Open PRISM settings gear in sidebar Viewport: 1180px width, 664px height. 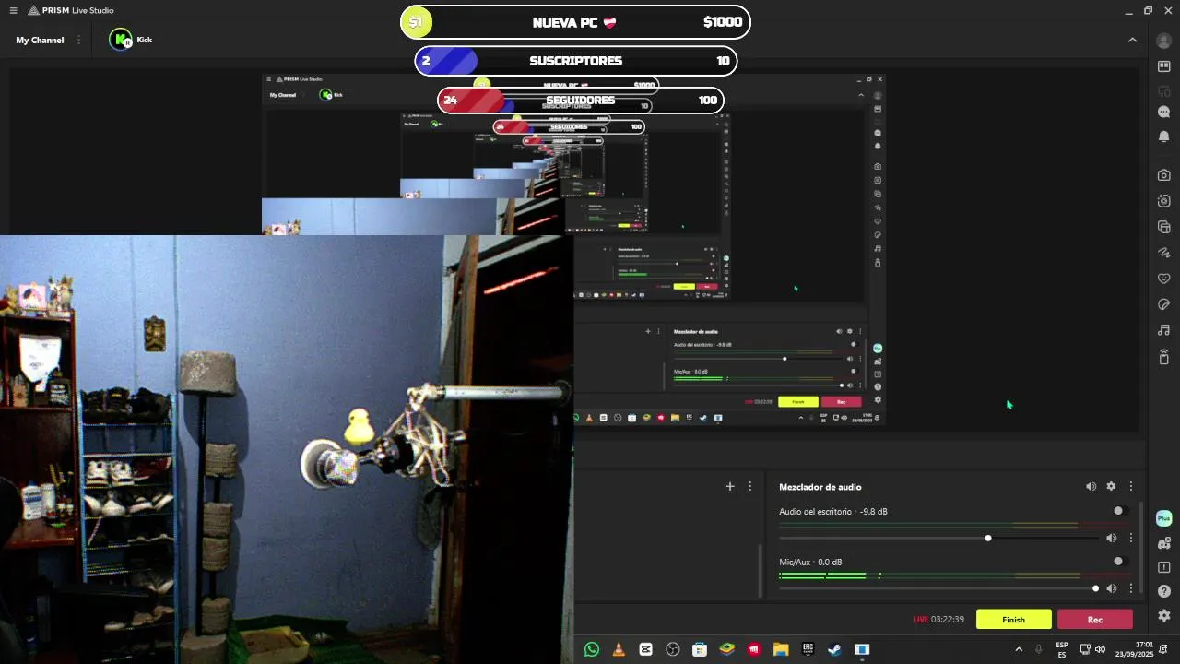point(1163,615)
